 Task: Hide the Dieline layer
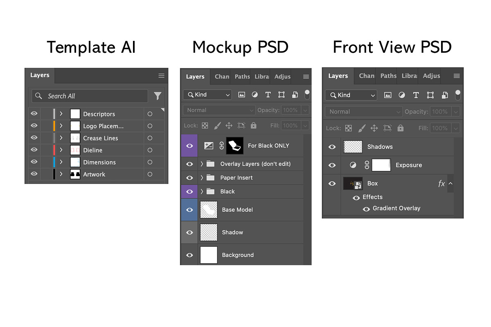(x=34, y=150)
